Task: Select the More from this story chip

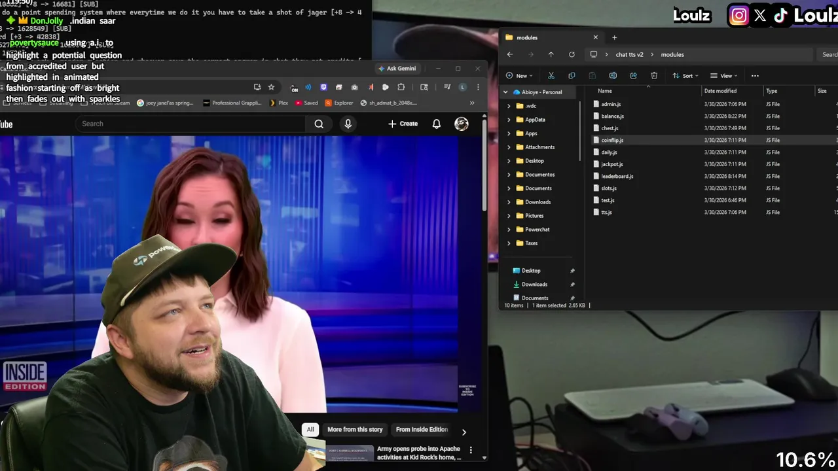Action: [355, 430]
